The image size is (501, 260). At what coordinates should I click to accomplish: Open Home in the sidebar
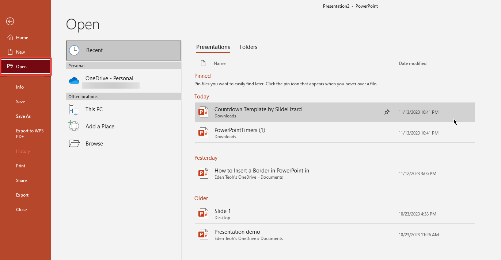pos(22,38)
